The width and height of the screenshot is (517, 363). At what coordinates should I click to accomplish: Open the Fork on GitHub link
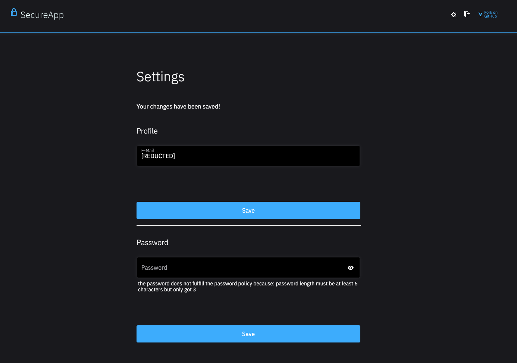[x=491, y=14]
